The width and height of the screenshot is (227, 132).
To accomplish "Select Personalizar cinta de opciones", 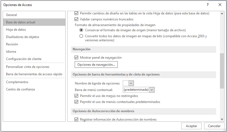I will point(34,67).
